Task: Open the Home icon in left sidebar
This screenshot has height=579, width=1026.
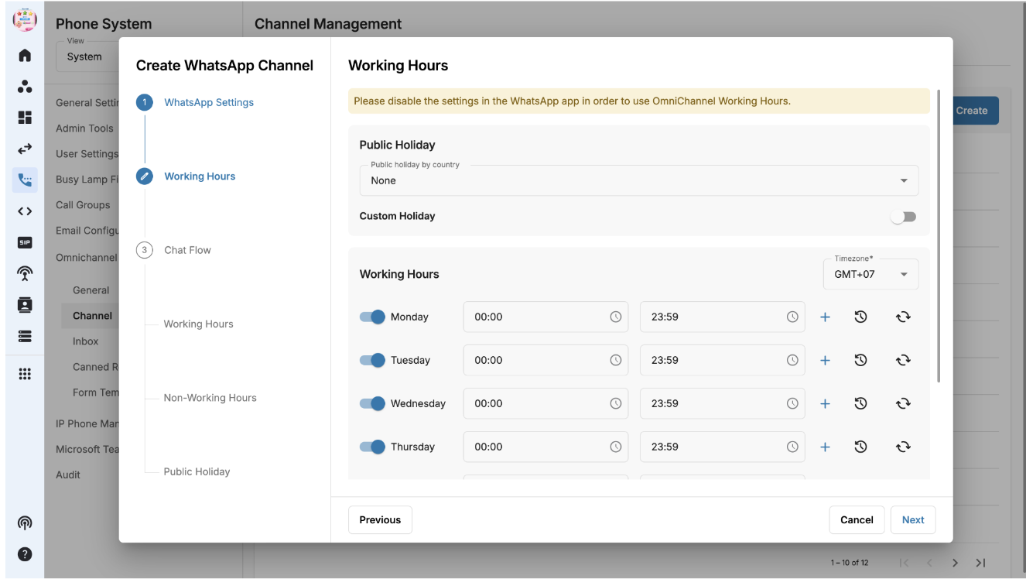Action: pyautogui.click(x=25, y=55)
